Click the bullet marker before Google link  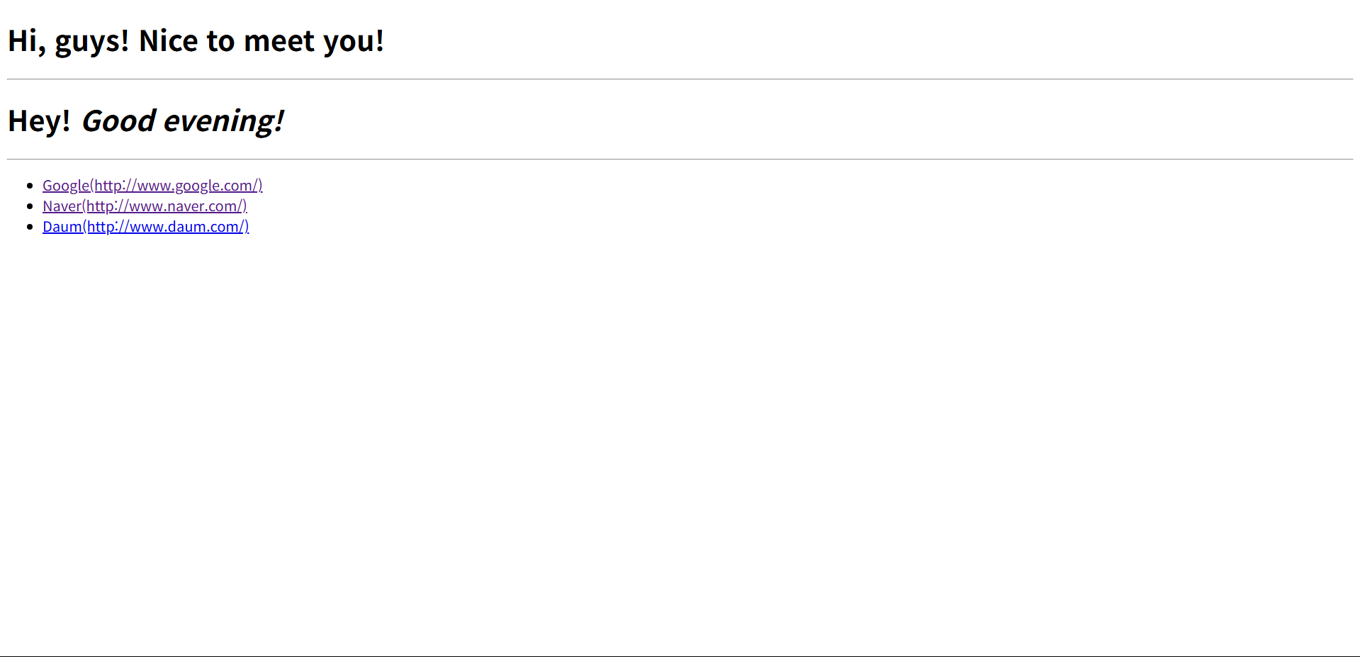tap(30, 186)
